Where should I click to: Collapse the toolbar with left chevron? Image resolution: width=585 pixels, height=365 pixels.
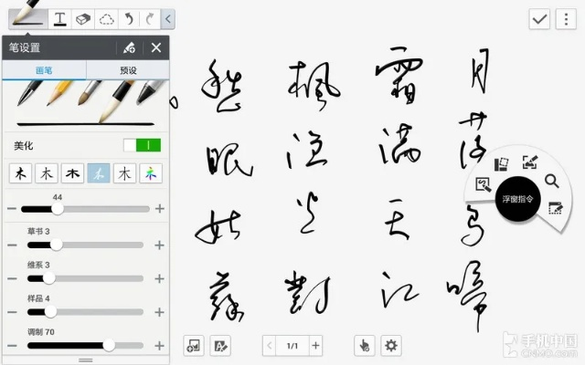click(x=168, y=18)
